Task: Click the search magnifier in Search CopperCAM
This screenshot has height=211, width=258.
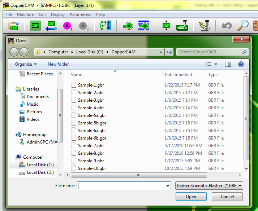Action: pyautogui.click(x=245, y=52)
